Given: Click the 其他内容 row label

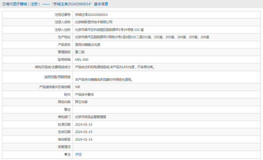Looking at the screenshot, I should point(64,102).
